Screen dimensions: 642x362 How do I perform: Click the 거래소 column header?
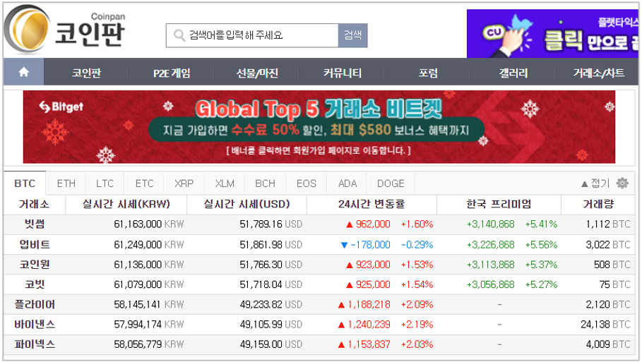click(34, 204)
